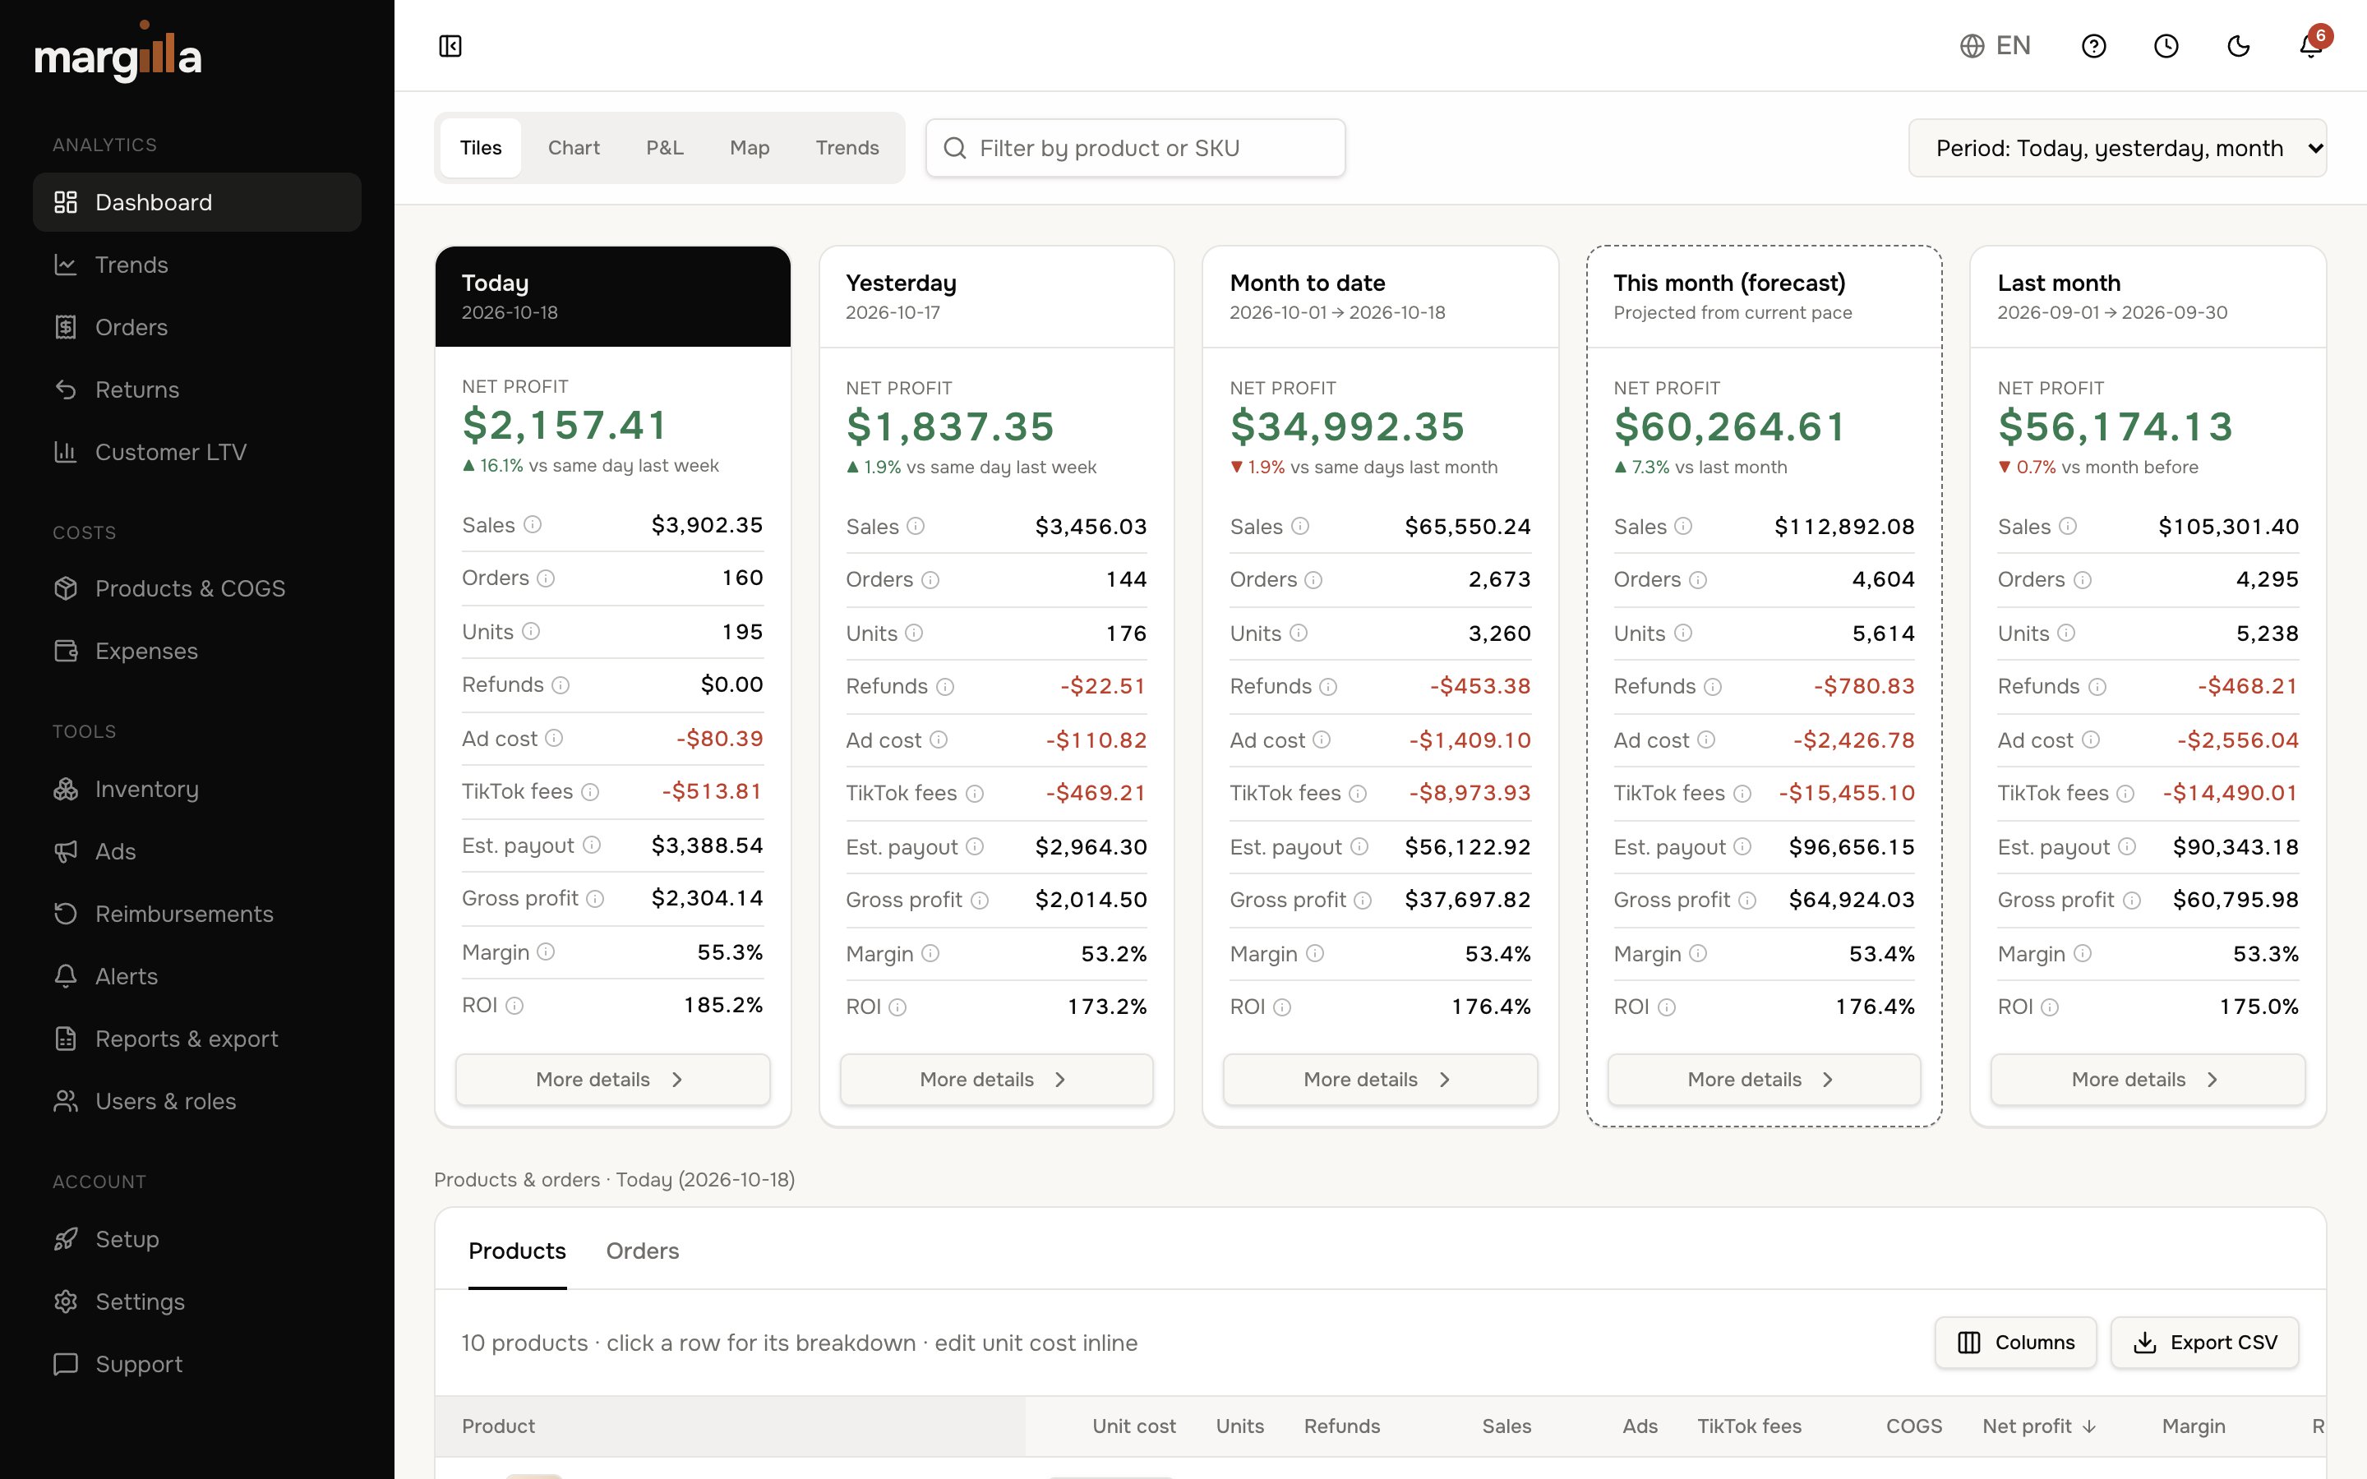The height and width of the screenshot is (1479, 2367).
Task: Click info icon beside Month to date Units
Action: coord(1298,633)
